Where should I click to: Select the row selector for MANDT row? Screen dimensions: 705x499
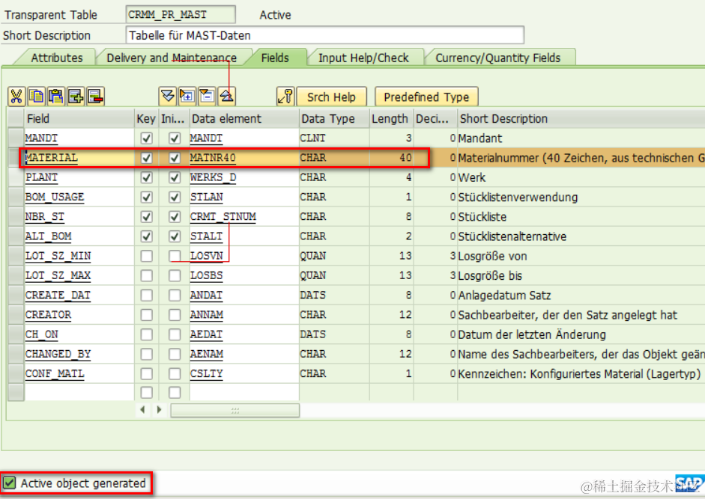pyautogui.click(x=16, y=138)
